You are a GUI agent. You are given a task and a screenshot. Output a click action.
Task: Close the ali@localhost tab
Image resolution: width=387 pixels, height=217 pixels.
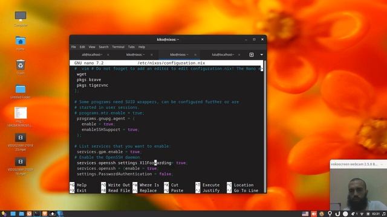[x=108, y=55]
